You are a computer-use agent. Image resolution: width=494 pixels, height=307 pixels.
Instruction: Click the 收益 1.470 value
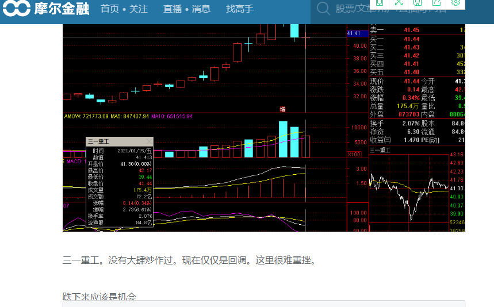coord(411,140)
